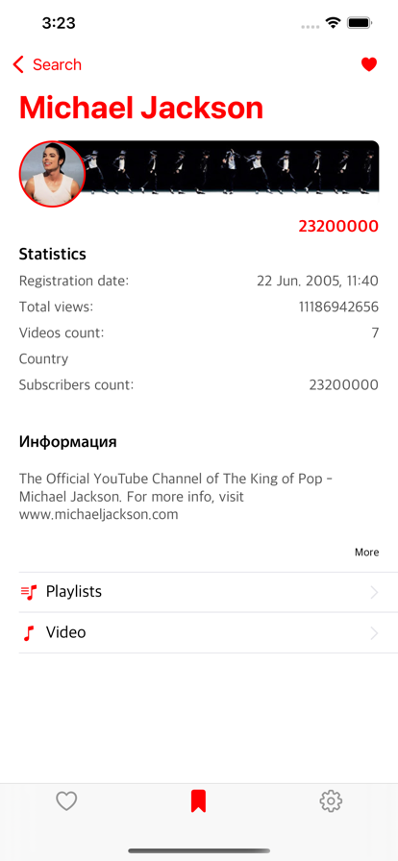Expand Video using its right chevron
Viewport: 398px width, 861px height.
374,633
